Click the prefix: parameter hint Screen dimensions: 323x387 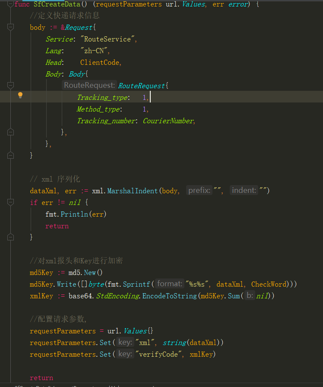[x=199, y=190]
